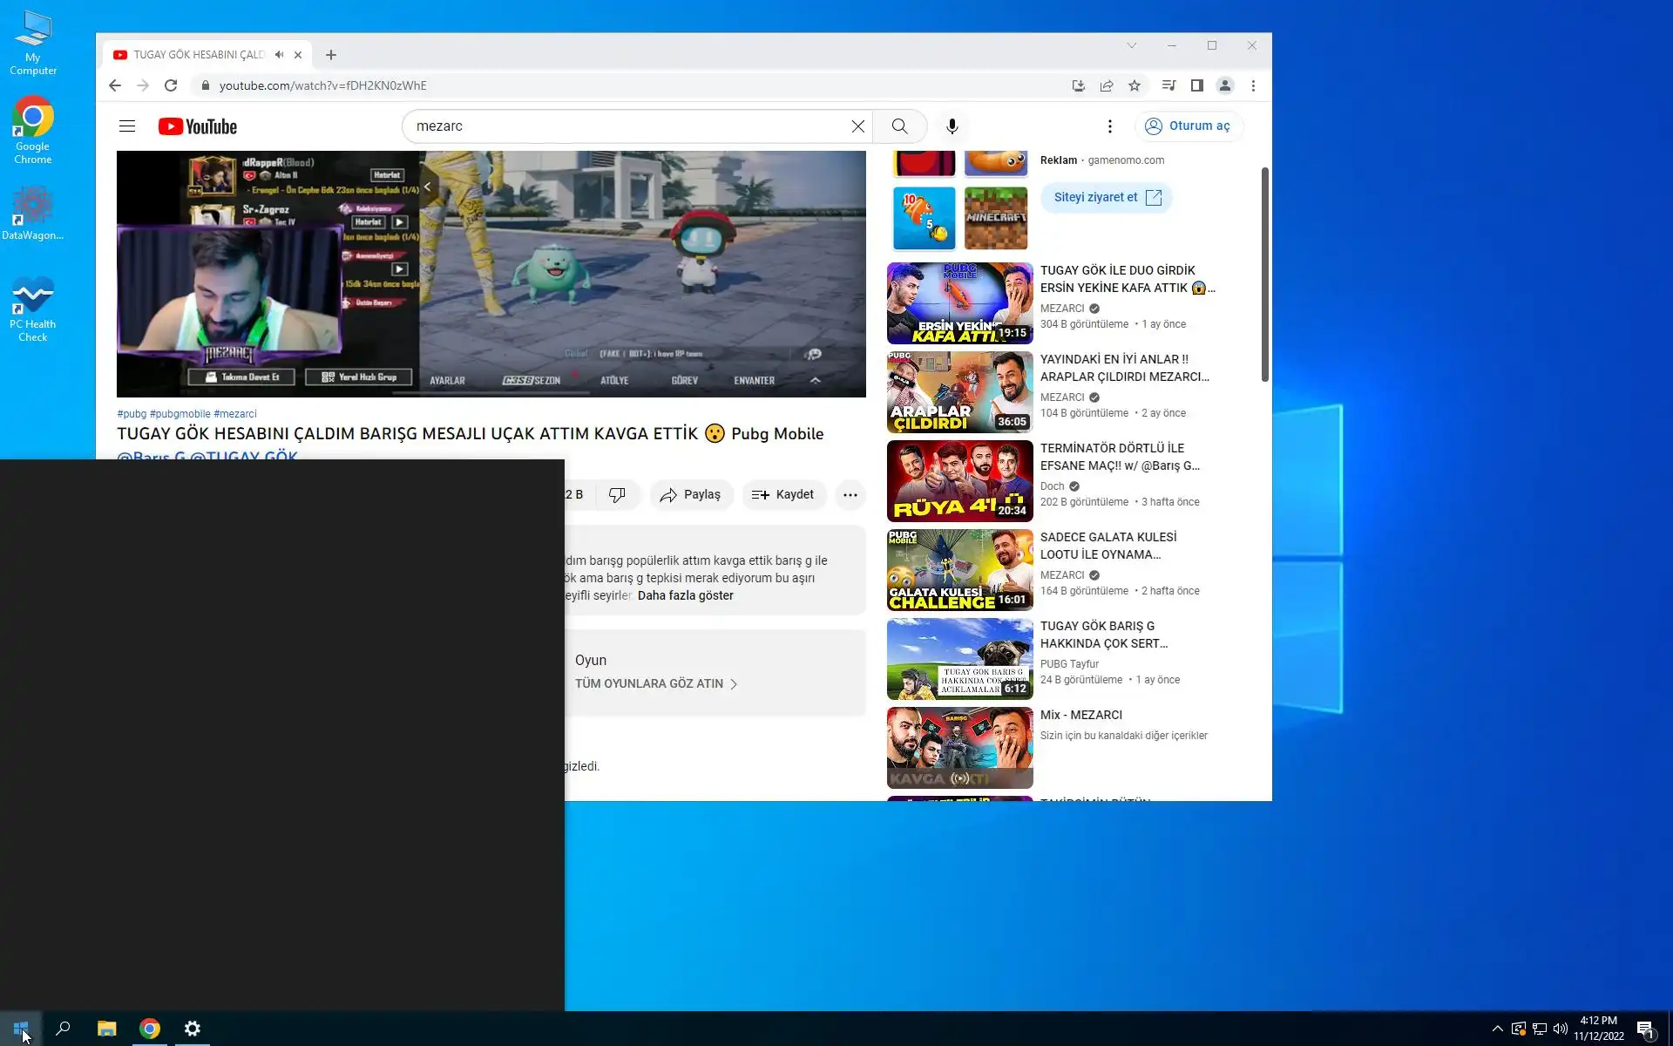This screenshot has height=1046, width=1673.
Task: Toggle Chrome side panel
Action: [x=1196, y=85]
